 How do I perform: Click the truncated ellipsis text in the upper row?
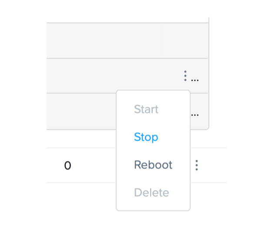tap(195, 79)
